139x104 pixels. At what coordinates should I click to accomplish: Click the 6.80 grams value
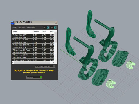click(35, 40)
